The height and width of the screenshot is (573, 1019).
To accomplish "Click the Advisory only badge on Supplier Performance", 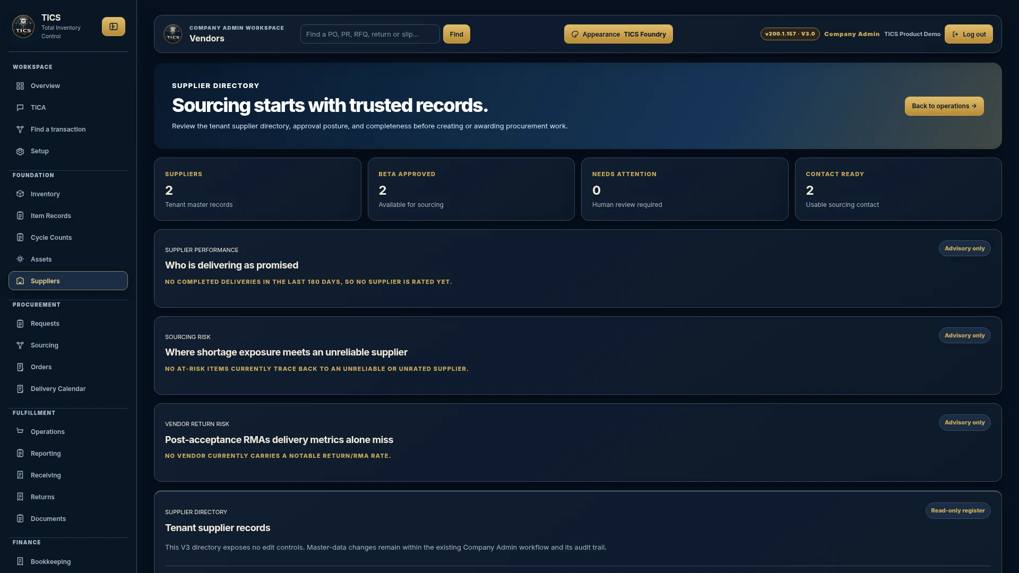I will (x=964, y=248).
